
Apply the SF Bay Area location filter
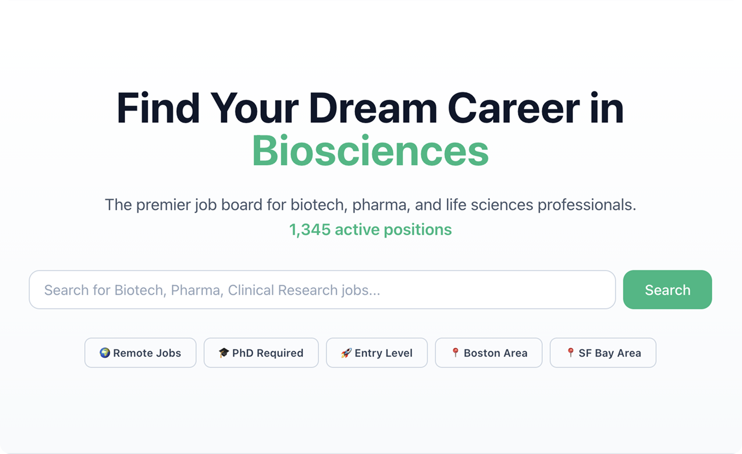[x=602, y=353]
